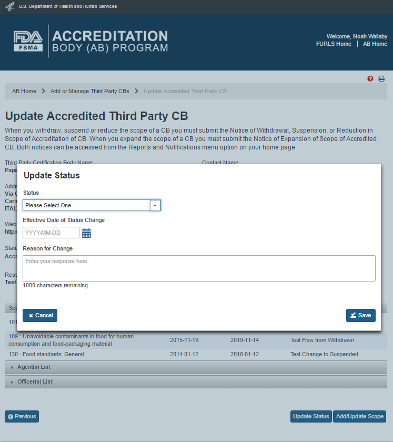Open the Status dropdown arrow
393x442 pixels.
pos(155,205)
